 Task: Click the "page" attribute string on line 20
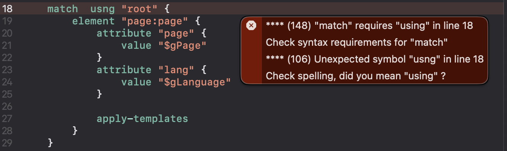(176, 33)
